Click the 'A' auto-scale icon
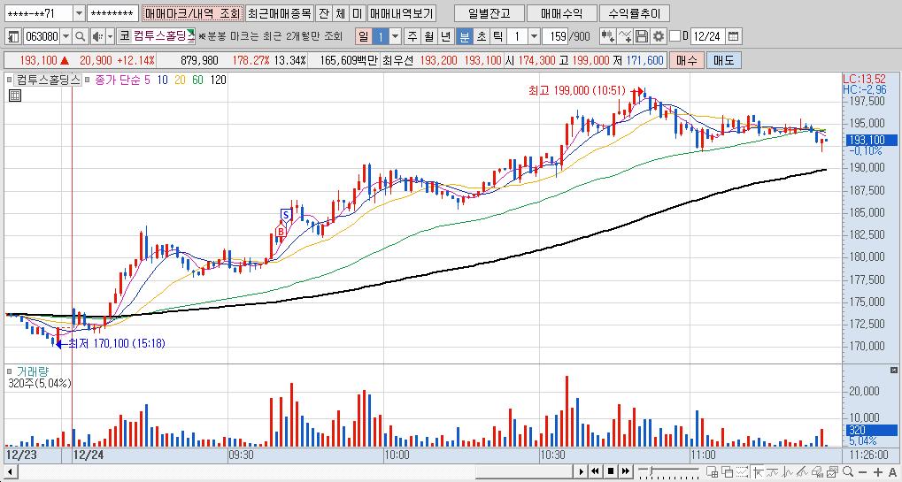The height and width of the screenshot is (482, 902). pos(892,472)
